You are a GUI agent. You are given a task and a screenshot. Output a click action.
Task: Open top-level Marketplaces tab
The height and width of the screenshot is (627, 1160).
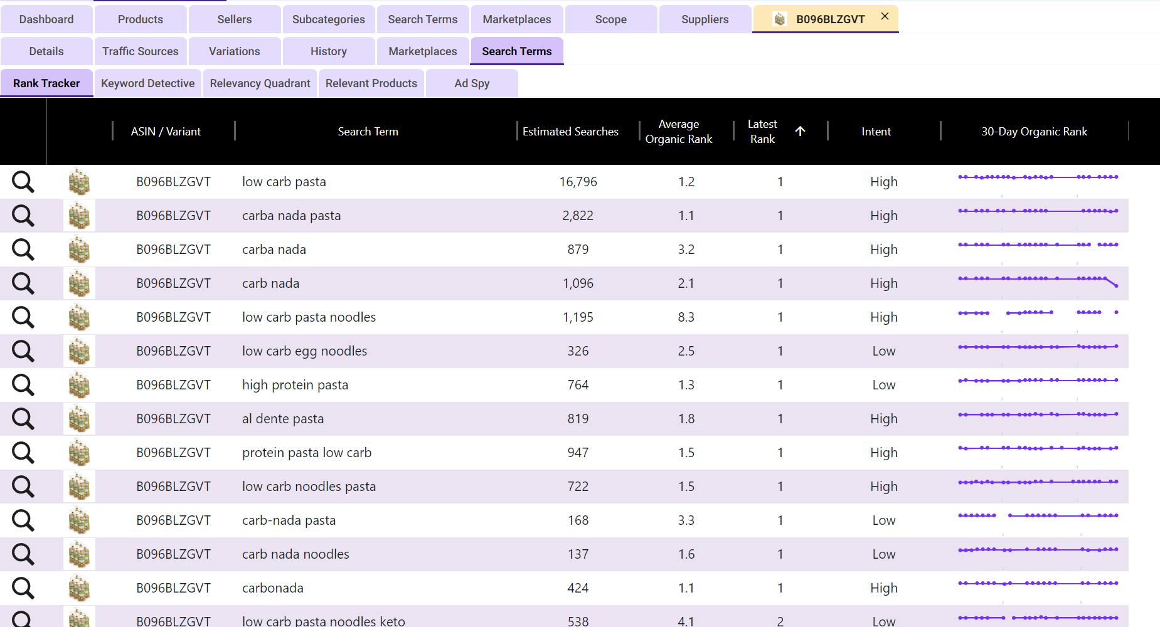(x=517, y=19)
